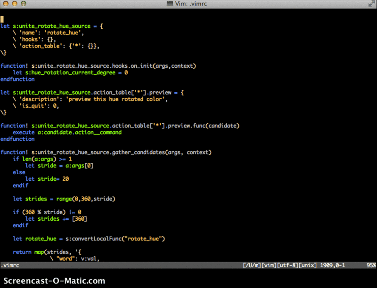Click the yellow minimize window button
This screenshot has width=377, height=288.
15,4
